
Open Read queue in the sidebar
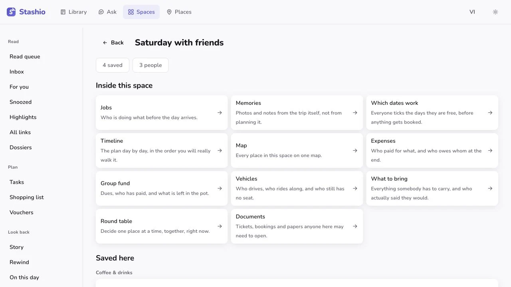pyautogui.click(x=42, y=57)
